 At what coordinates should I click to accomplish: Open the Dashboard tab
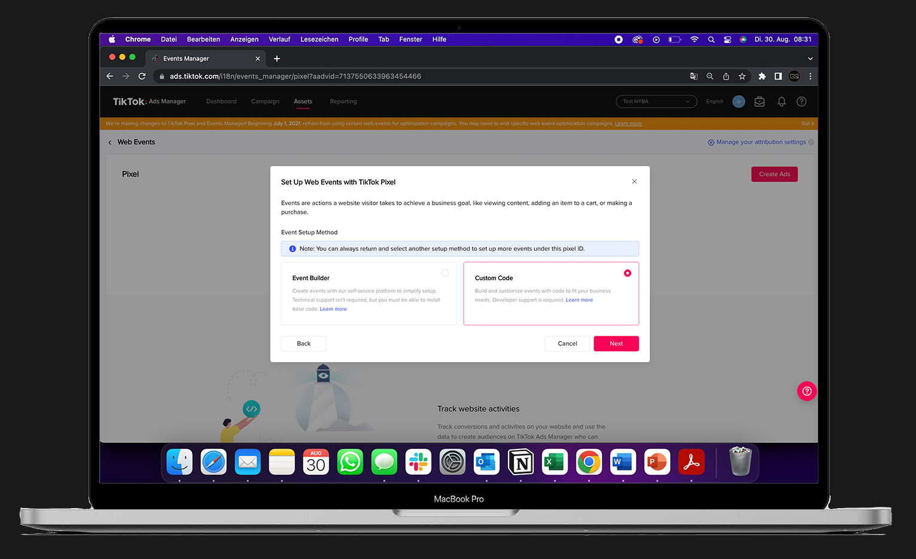221,101
